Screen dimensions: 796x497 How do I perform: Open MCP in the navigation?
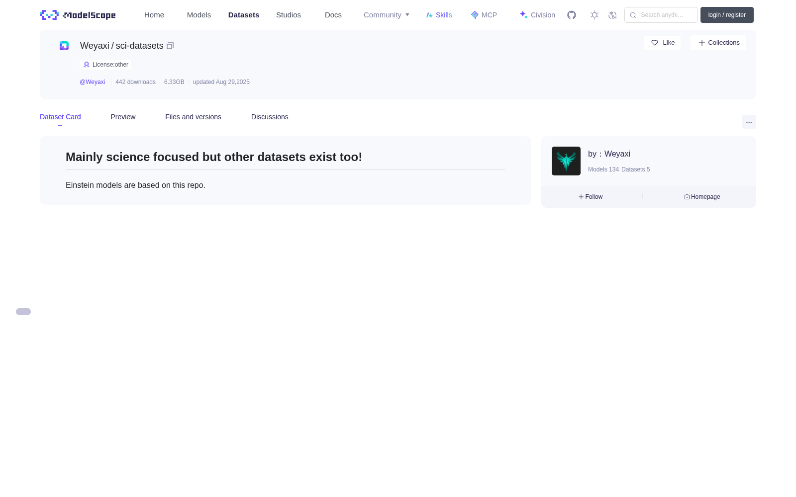coord(484,15)
